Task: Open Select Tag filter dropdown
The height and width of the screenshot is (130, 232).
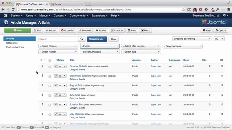Action: [x=141, y=52]
